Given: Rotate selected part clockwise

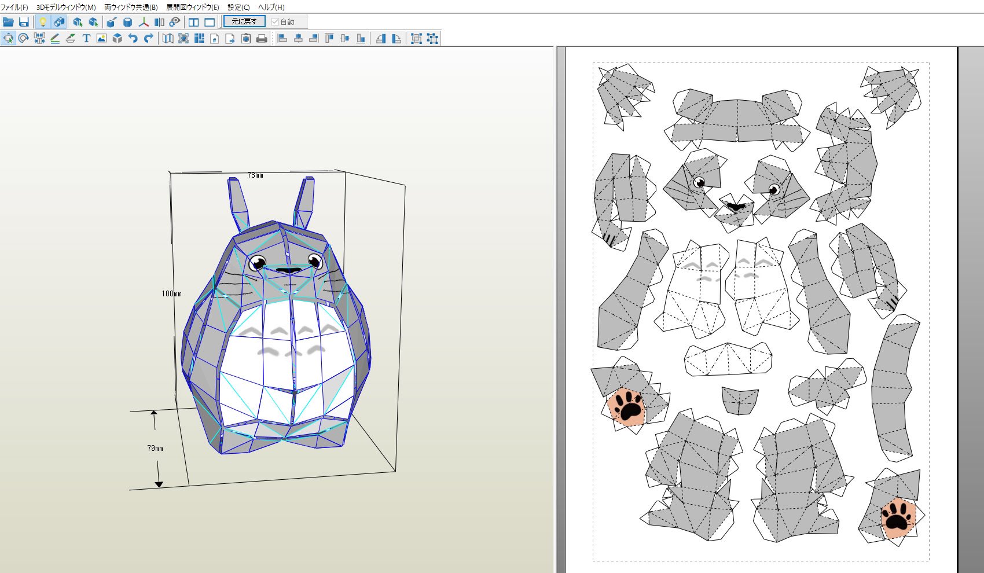Looking at the screenshot, I should [x=396, y=38].
